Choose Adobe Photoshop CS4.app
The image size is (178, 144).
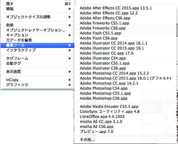click(125, 88)
